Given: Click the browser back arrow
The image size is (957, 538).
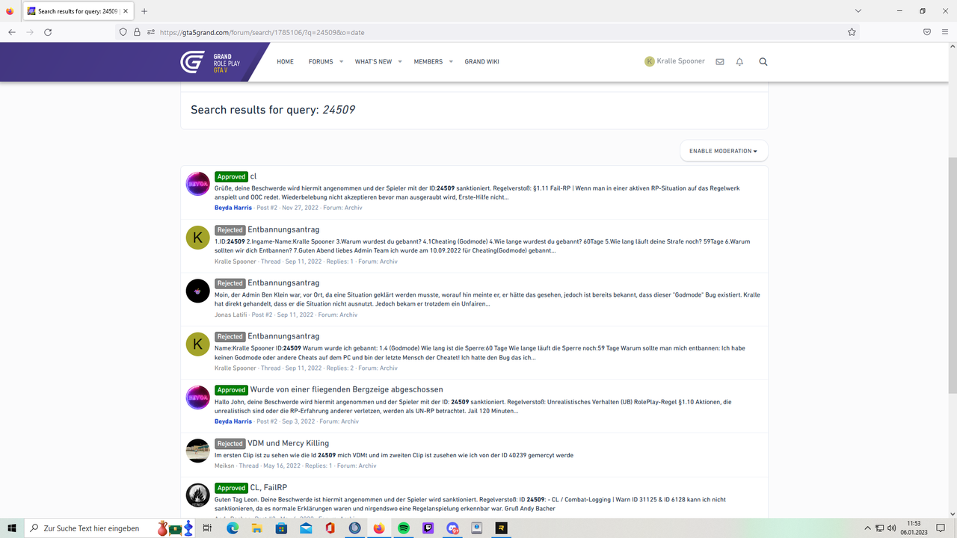Looking at the screenshot, I should 12,32.
